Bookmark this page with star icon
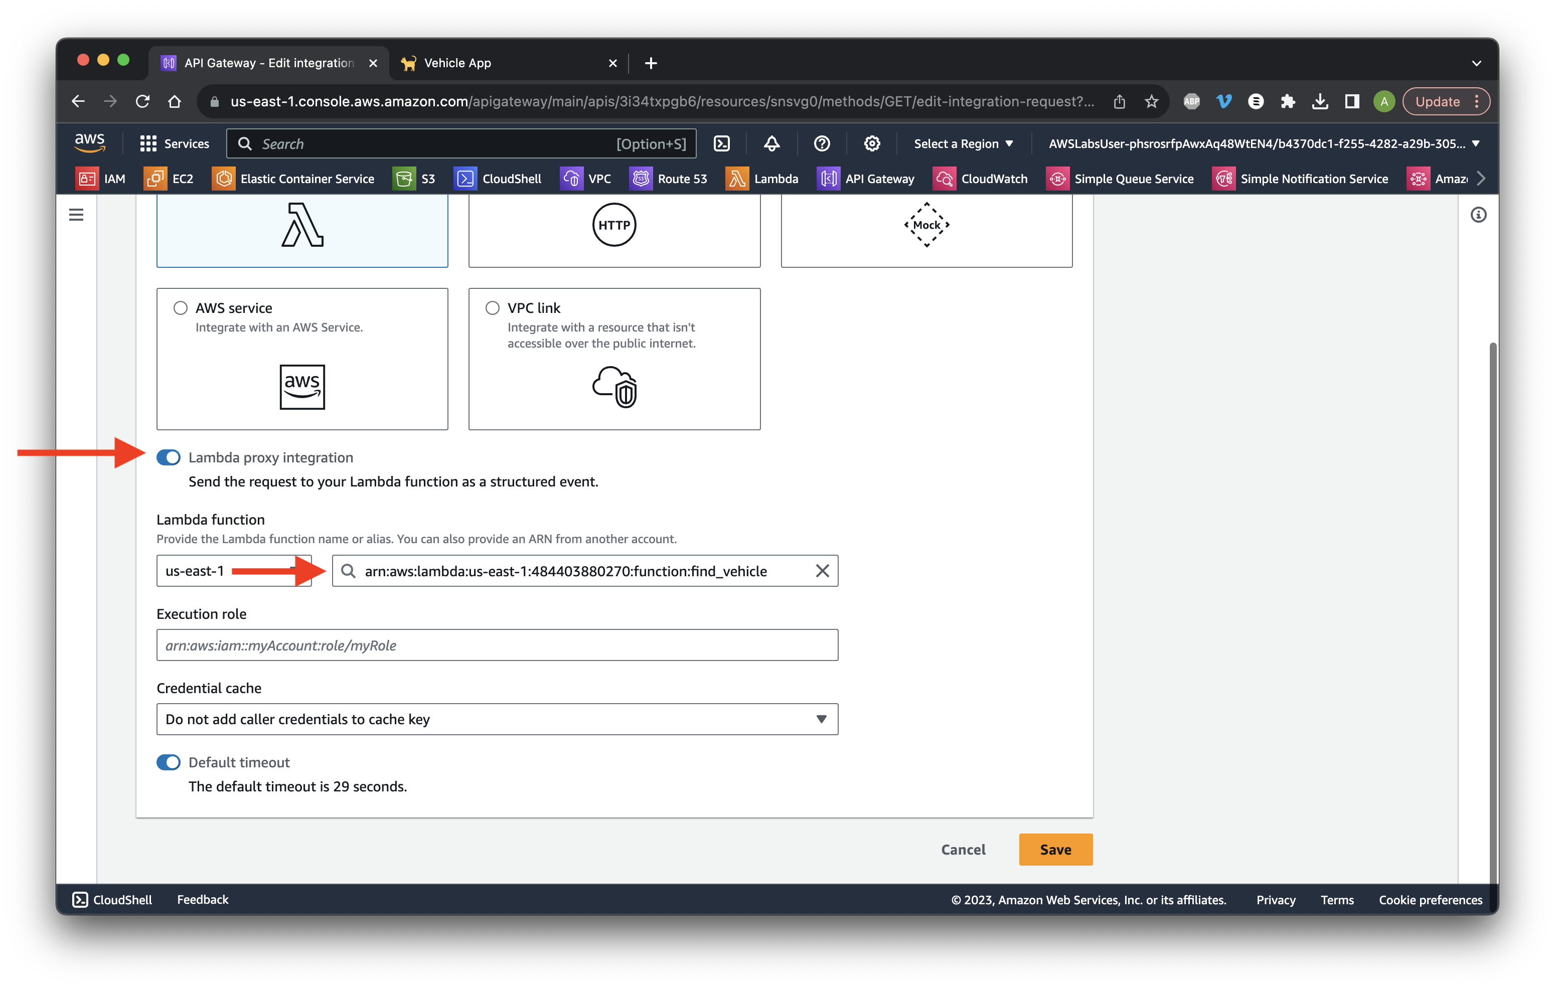Viewport: 1555px width, 989px height. [x=1151, y=101]
